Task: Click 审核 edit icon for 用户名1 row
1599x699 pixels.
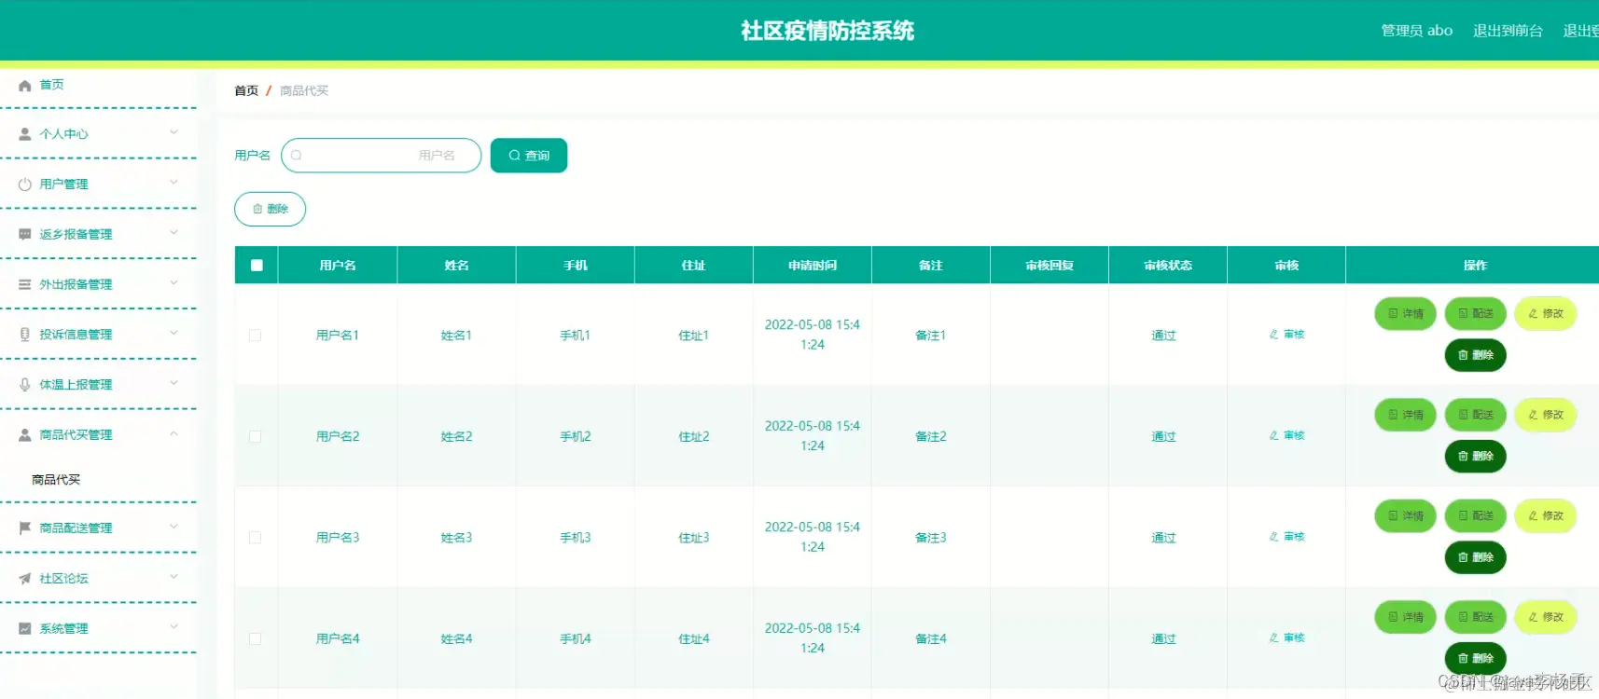Action: click(x=1273, y=335)
